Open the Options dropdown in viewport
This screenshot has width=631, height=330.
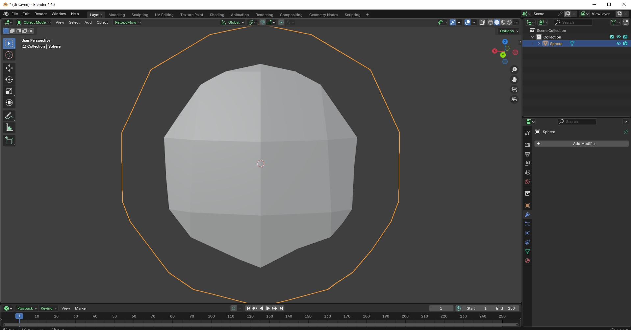click(x=509, y=31)
